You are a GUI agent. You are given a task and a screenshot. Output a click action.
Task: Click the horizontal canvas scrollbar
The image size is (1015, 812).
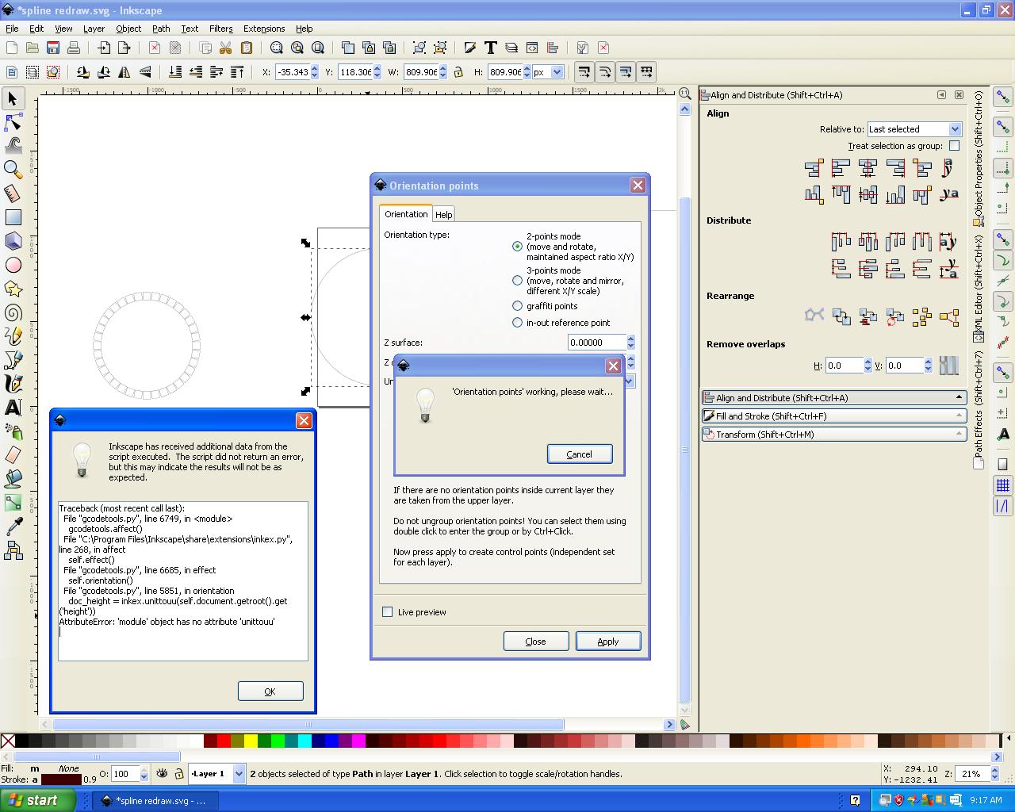[x=308, y=724]
